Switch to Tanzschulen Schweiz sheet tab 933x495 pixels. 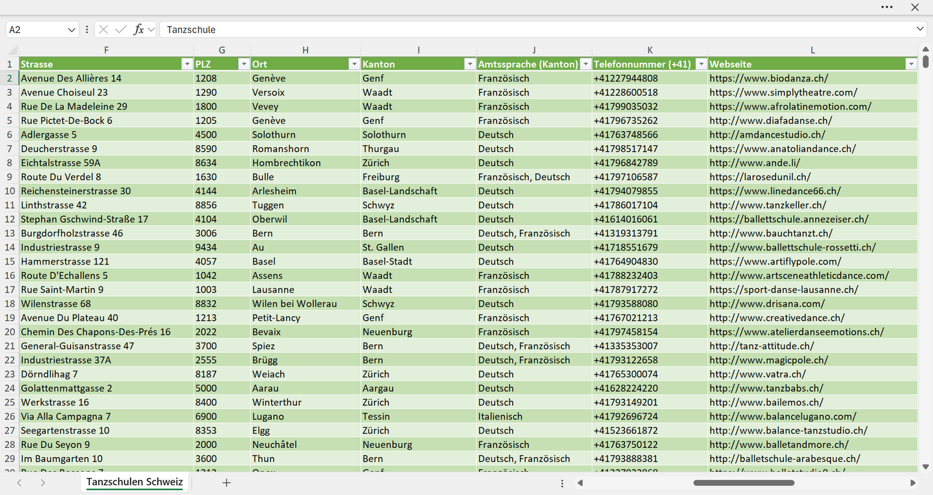click(134, 482)
